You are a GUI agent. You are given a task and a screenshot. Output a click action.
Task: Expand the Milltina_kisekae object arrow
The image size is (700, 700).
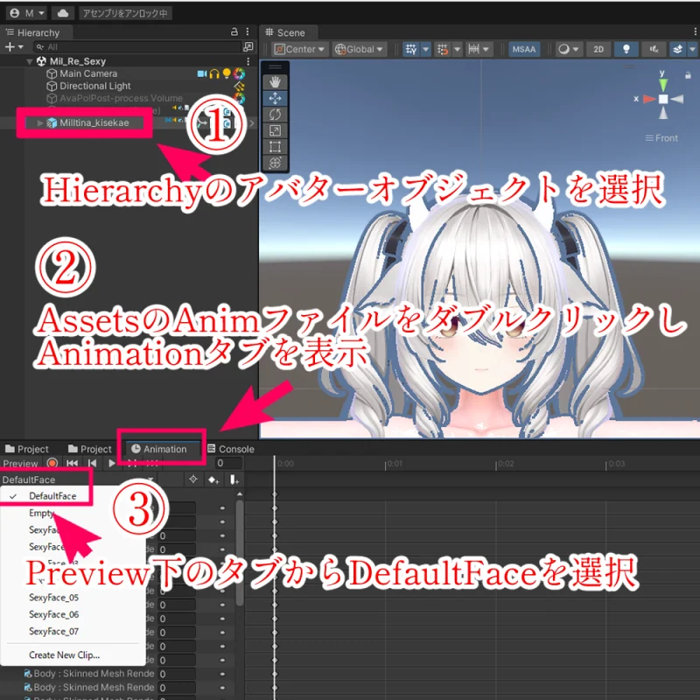39,122
